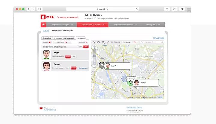The width and height of the screenshot is (216, 124).
Task: Click the У бабушки zone label on map
Action: click(131, 79)
